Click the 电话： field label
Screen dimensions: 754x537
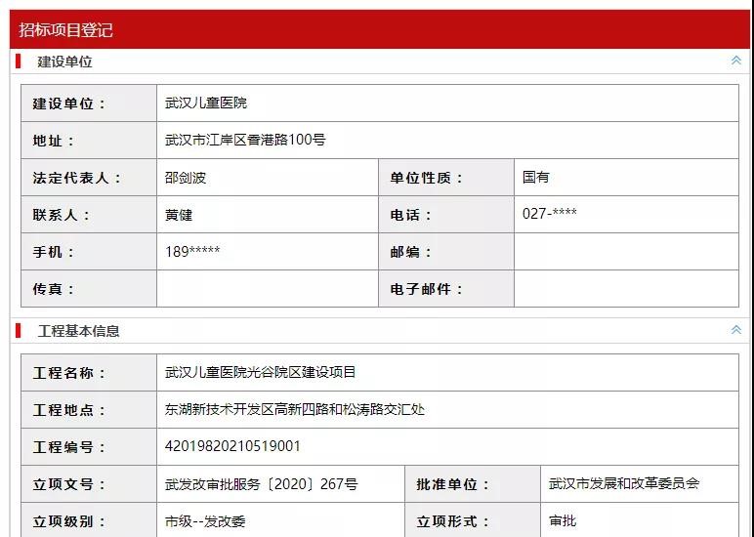pos(411,215)
